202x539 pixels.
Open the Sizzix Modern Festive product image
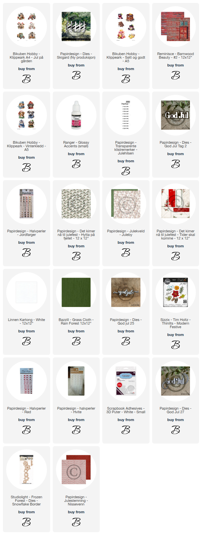click(x=176, y=293)
